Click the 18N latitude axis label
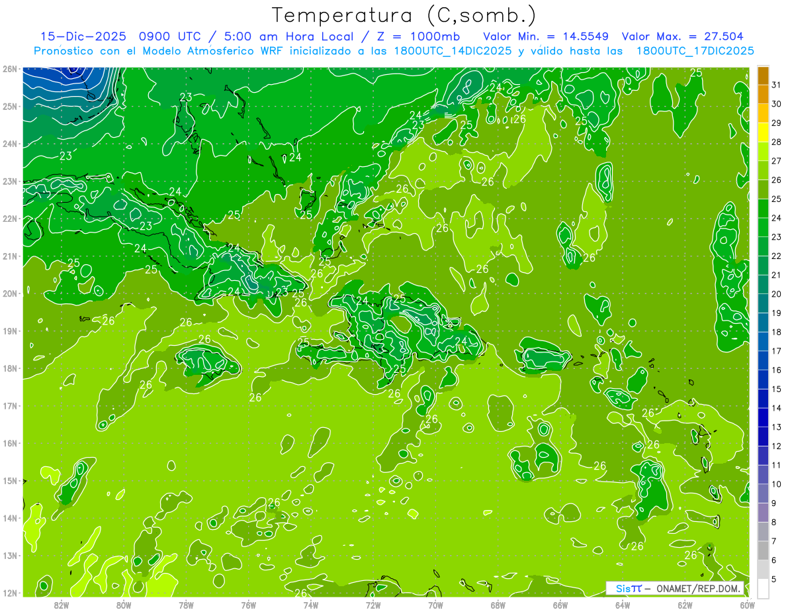The width and height of the screenshot is (794, 614). pos(9,368)
